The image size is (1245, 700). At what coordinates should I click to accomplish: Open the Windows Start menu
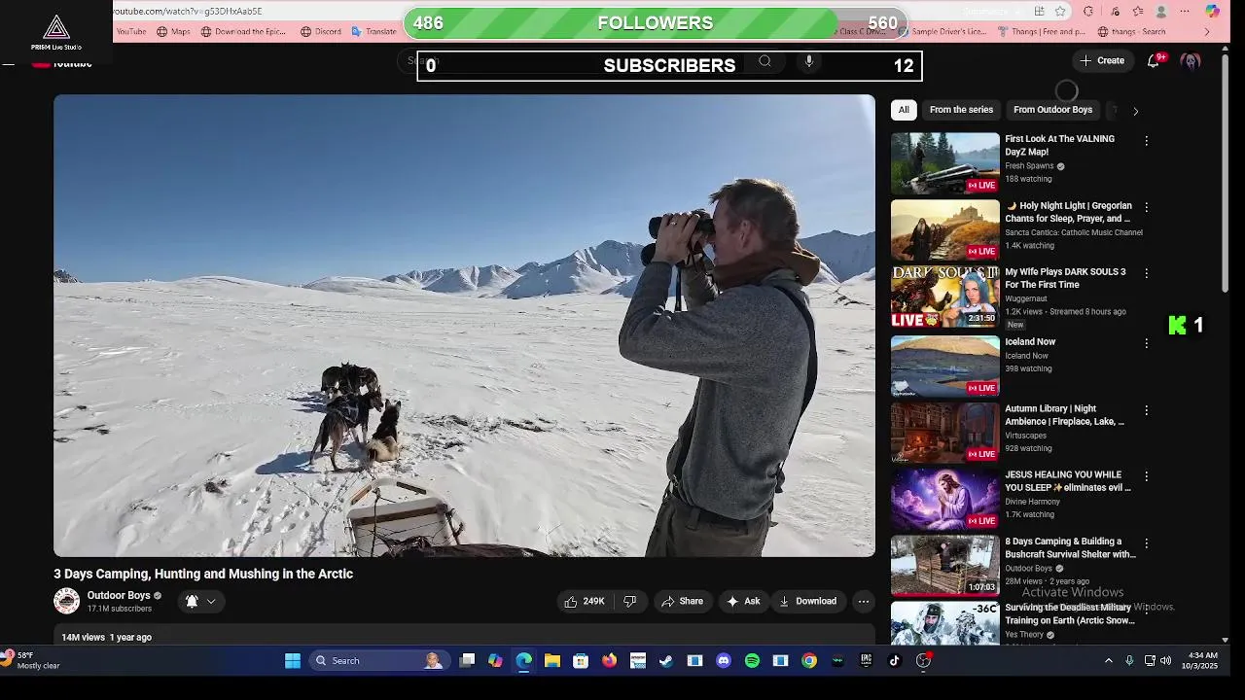coord(293,661)
